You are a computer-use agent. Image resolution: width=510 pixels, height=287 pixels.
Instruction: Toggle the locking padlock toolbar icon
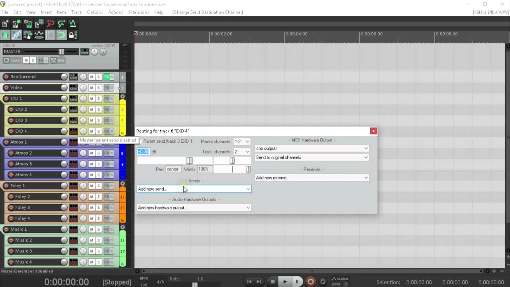pyautogui.click(x=72, y=35)
